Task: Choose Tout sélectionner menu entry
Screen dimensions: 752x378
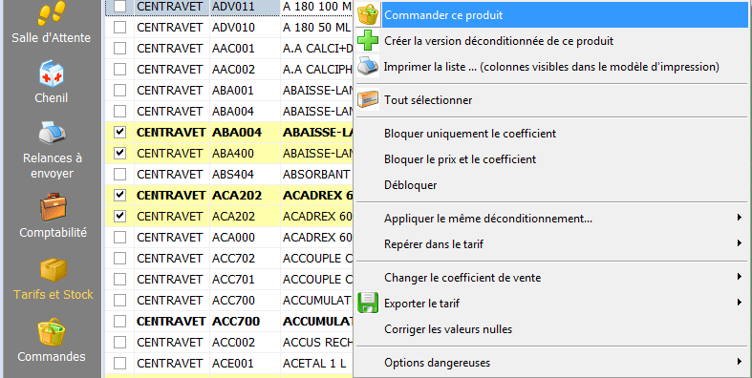Action: [428, 100]
